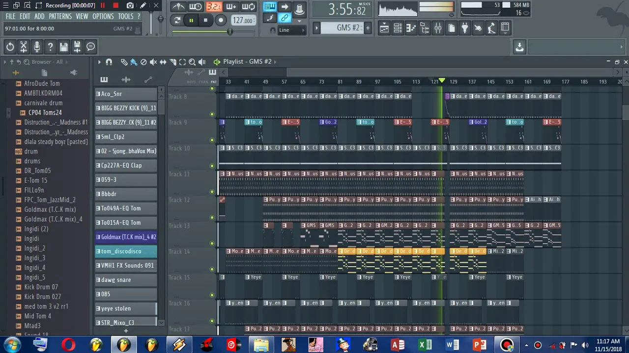Viewport: 629px width, 353px height.
Task: Toggle the Track 12 mute switch
Action: (212, 218)
